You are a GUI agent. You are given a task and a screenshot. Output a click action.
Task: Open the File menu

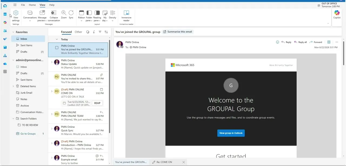click(23, 5)
